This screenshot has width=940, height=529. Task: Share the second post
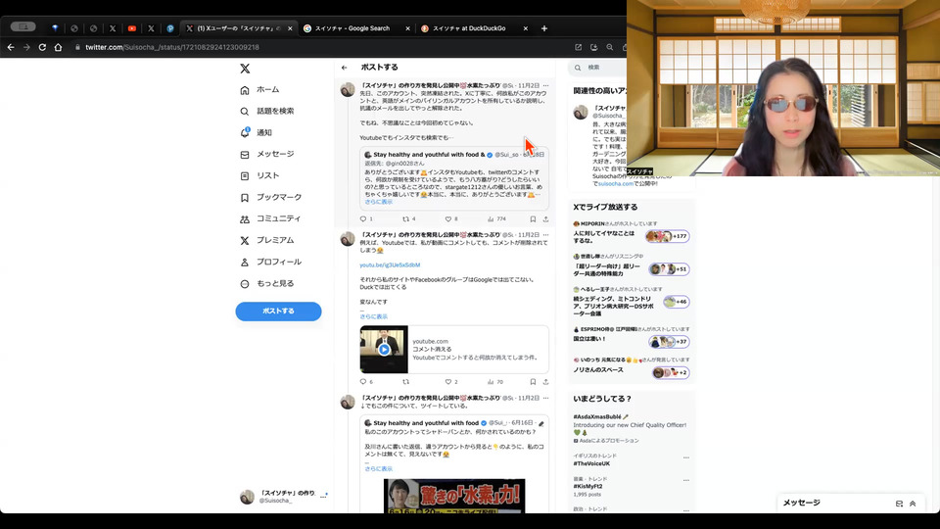click(545, 381)
